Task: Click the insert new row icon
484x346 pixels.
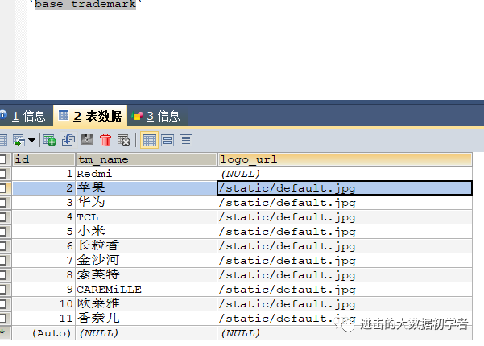Action: [50, 140]
